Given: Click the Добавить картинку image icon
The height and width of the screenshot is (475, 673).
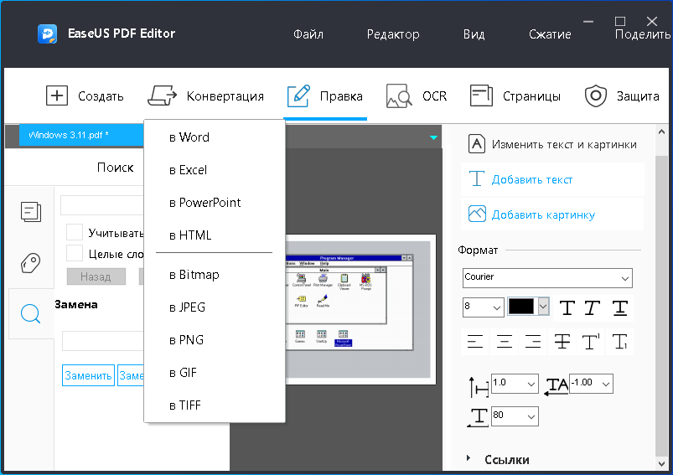Looking at the screenshot, I should pos(477,214).
